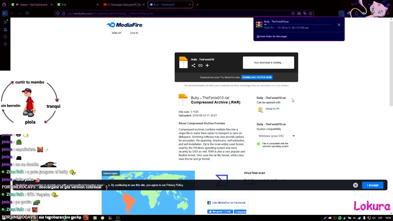This screenshot has height=221, width=393.
Task: Click the File size 3.1GB text
Action: pos(189,112)
